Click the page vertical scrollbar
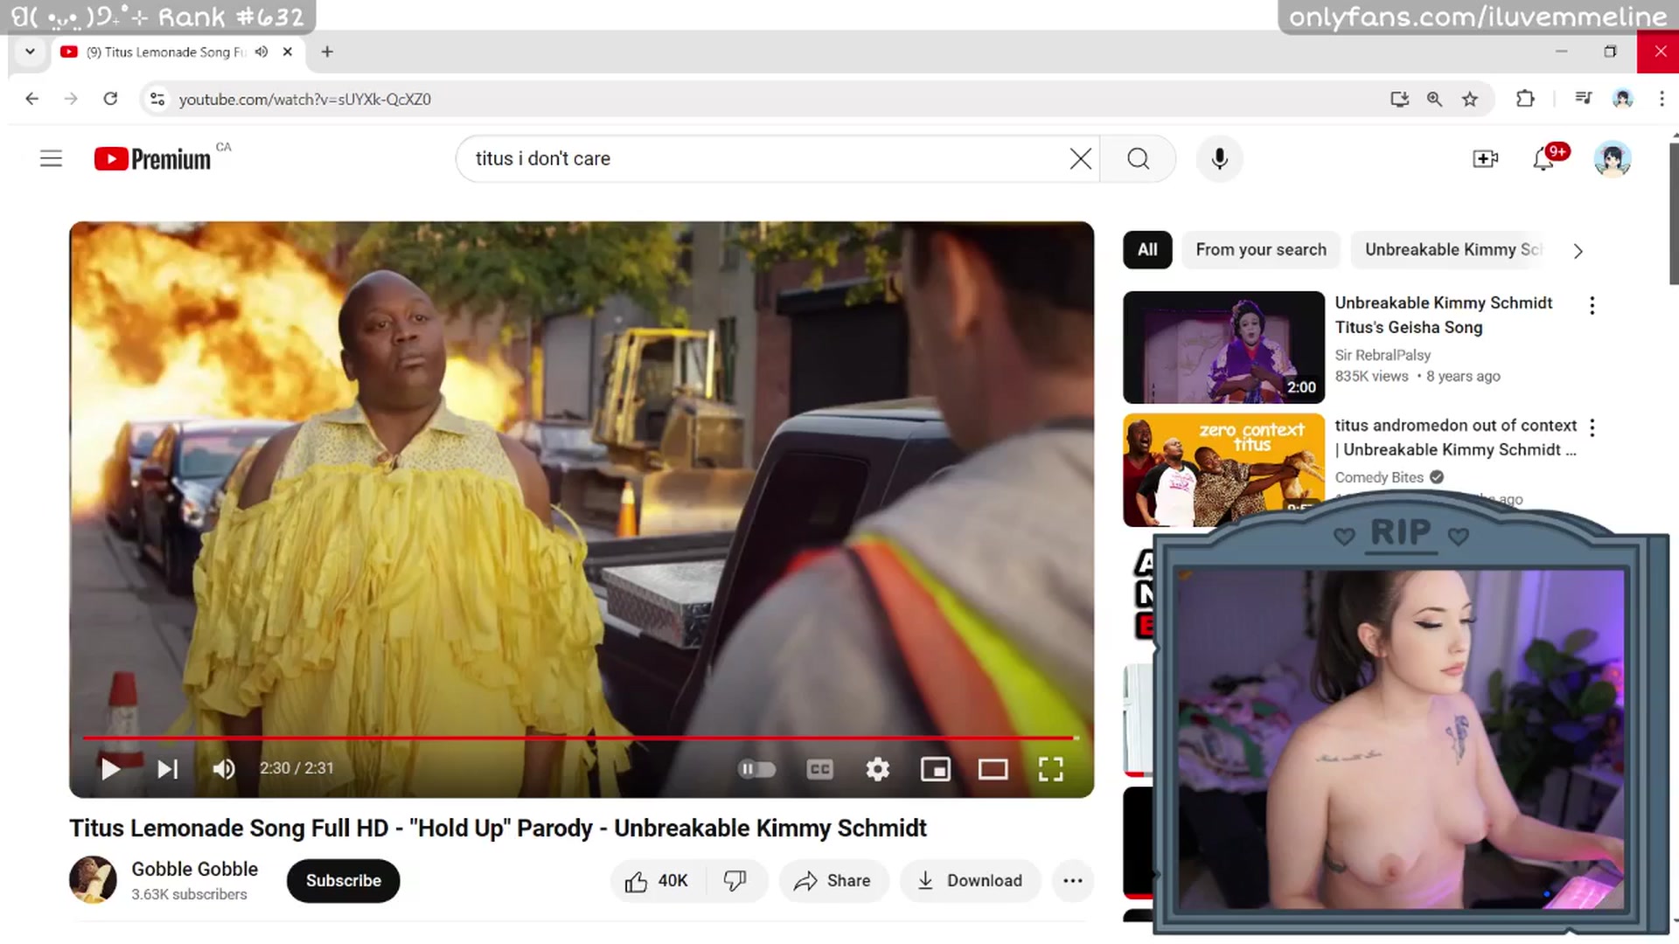Viewport: 1679px width, 944px height. pyautogui.click(x=1674, y=213)
